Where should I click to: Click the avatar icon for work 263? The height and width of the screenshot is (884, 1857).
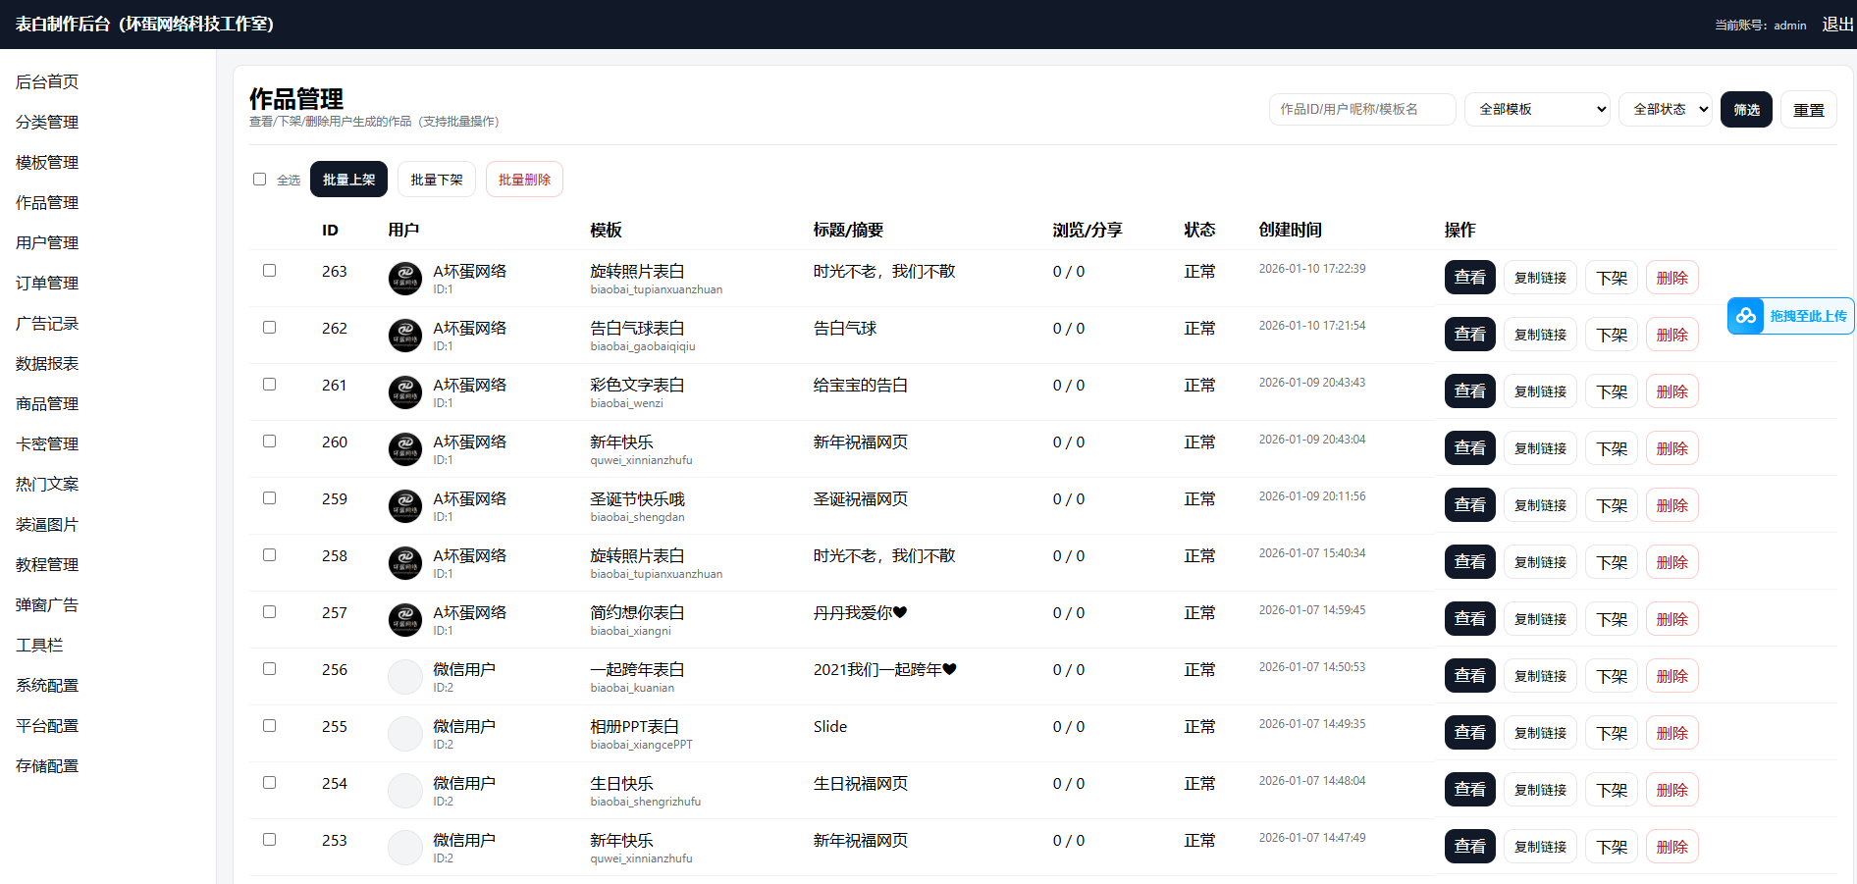click(x=405, y=279)
